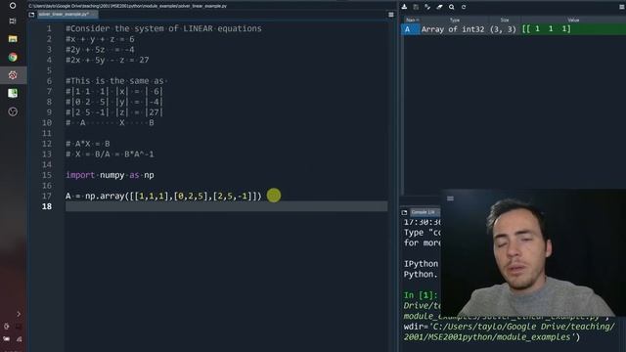Click the '# A*X = B' comment line
Viewport: 626px width, 352px height.
pos(88,144)
